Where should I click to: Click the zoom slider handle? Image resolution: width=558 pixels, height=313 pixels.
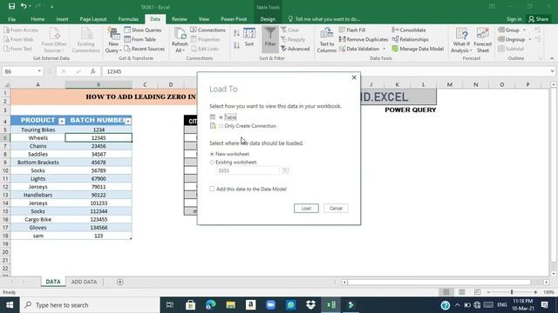512,292
